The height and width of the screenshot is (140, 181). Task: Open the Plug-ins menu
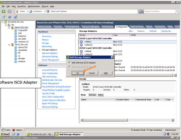coord(45,6)
